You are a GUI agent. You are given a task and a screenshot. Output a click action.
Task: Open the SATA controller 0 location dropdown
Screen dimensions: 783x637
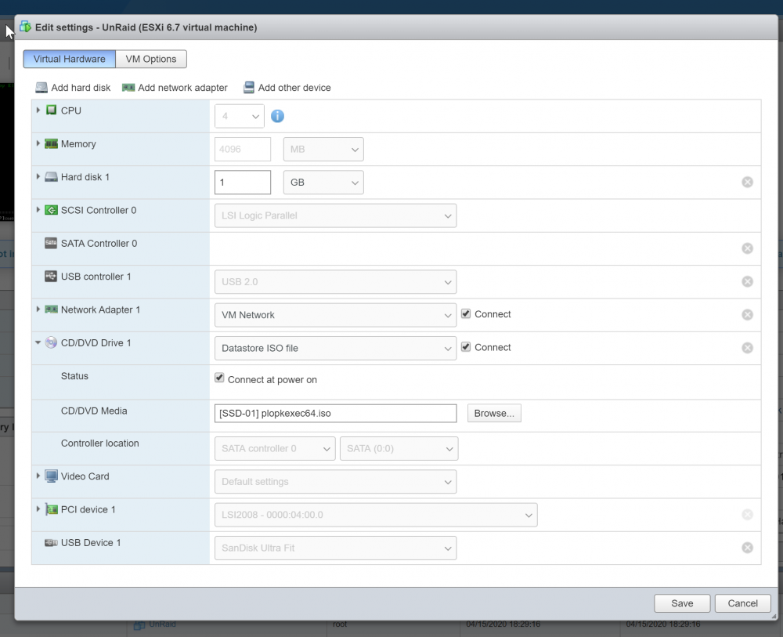(x=275, y=449)
